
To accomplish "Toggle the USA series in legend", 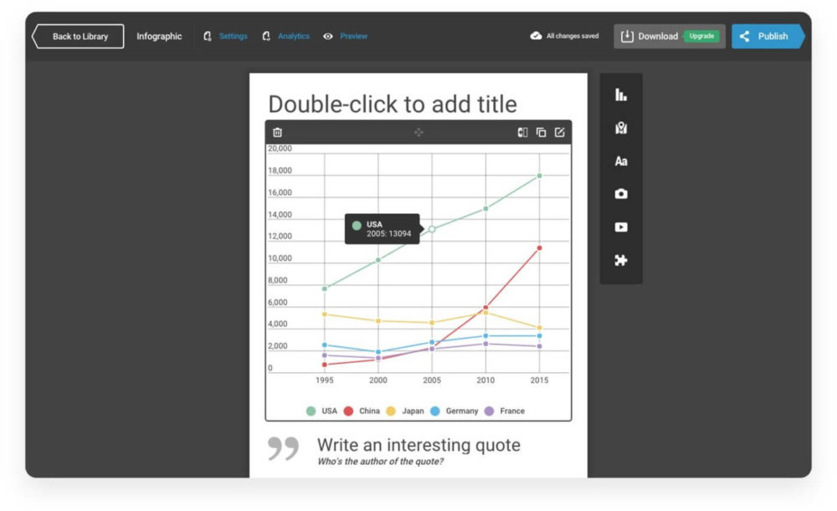I will click(321, 411).
